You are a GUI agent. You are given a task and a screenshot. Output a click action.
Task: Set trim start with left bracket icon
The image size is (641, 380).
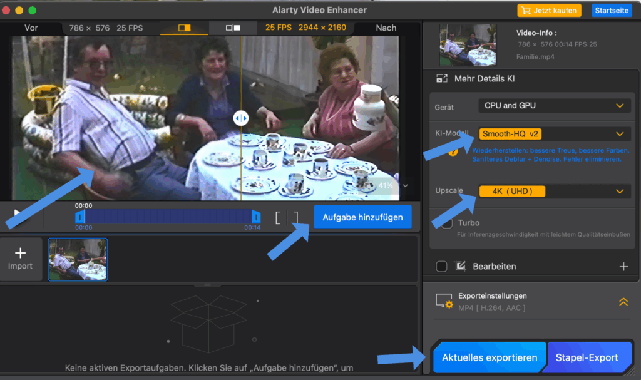tap(278, 218)
